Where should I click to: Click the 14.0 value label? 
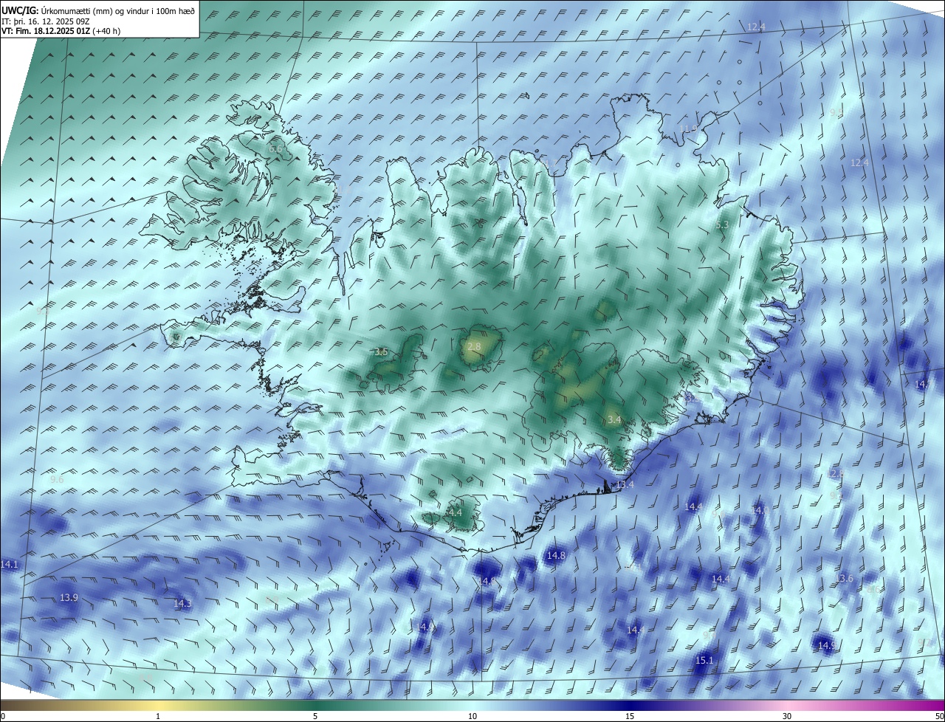[760, 509]
